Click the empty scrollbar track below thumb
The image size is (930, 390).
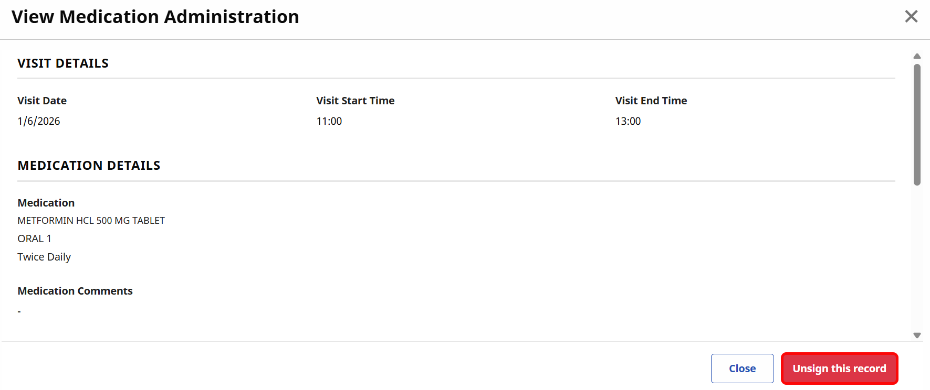[x=917, y=258]
